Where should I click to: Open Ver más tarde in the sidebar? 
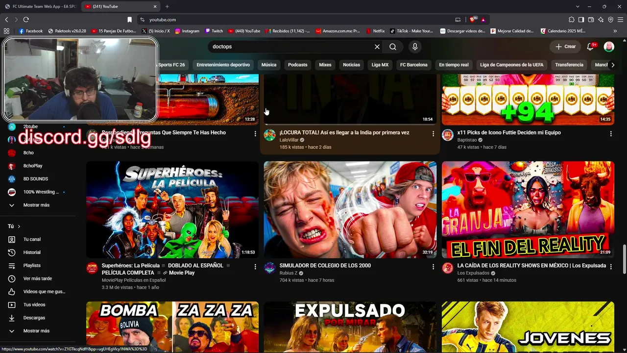point(38,278)
